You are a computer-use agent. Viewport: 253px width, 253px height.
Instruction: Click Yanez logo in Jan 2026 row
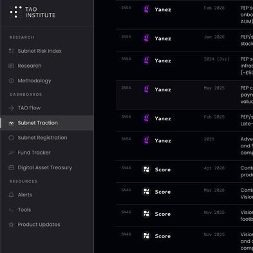tap(146, 39)
